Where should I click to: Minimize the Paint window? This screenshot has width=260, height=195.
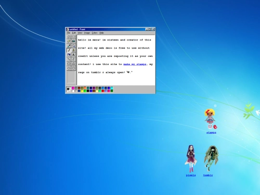tap(146, 29)
